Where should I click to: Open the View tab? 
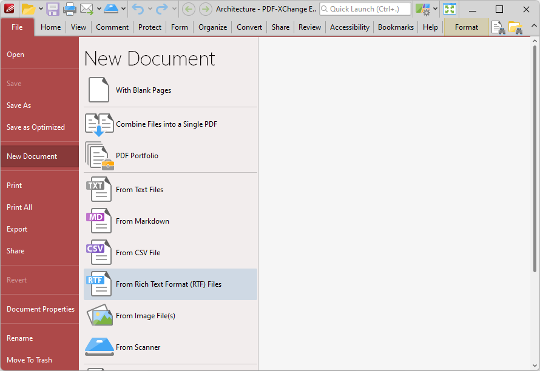point(78,27)
